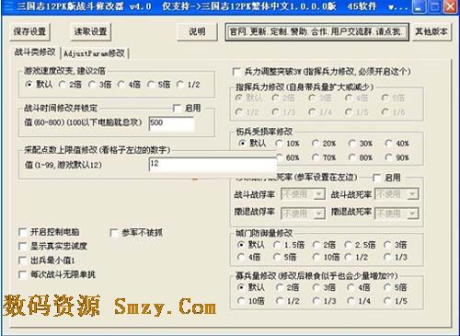Open the 撤退战死率 dropdown
The width and height of the screenshot is (460, 336).
coord(397,214)
